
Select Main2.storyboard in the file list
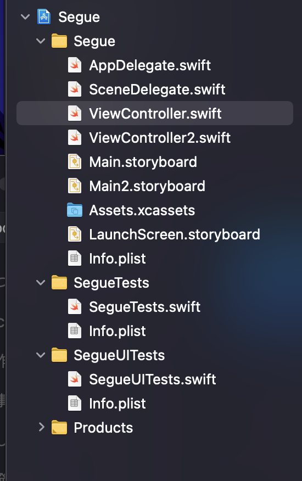147,186
